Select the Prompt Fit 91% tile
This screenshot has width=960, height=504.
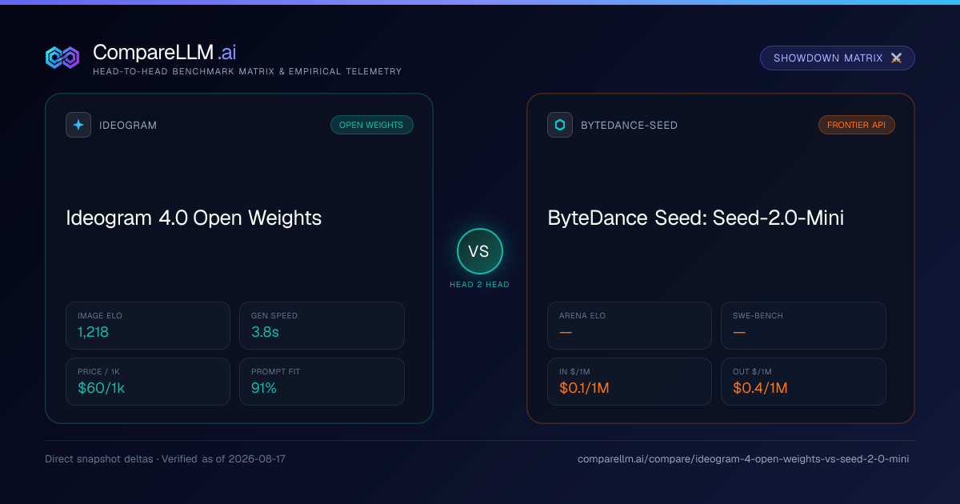click(322, 382)
